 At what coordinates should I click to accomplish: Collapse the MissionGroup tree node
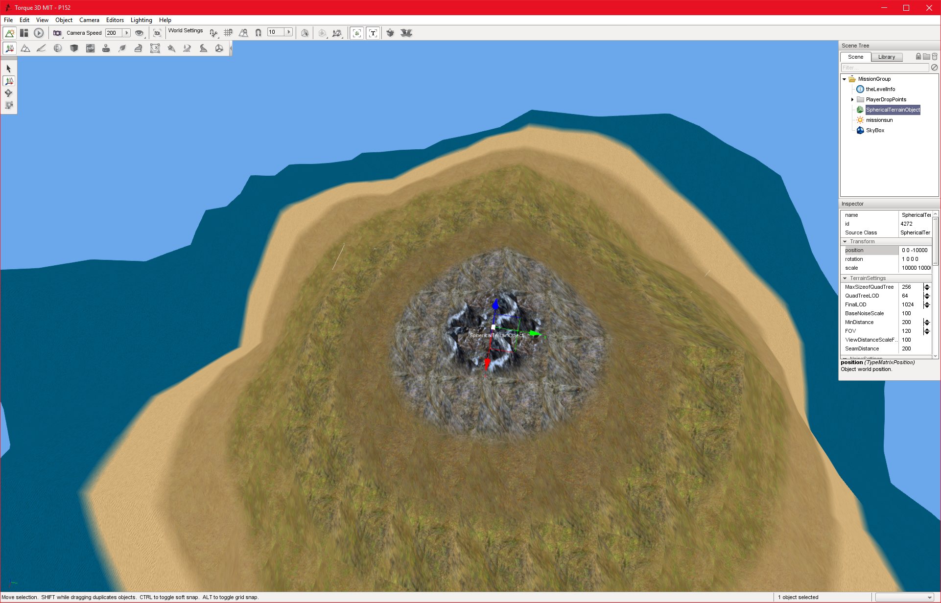pos(845,79)
